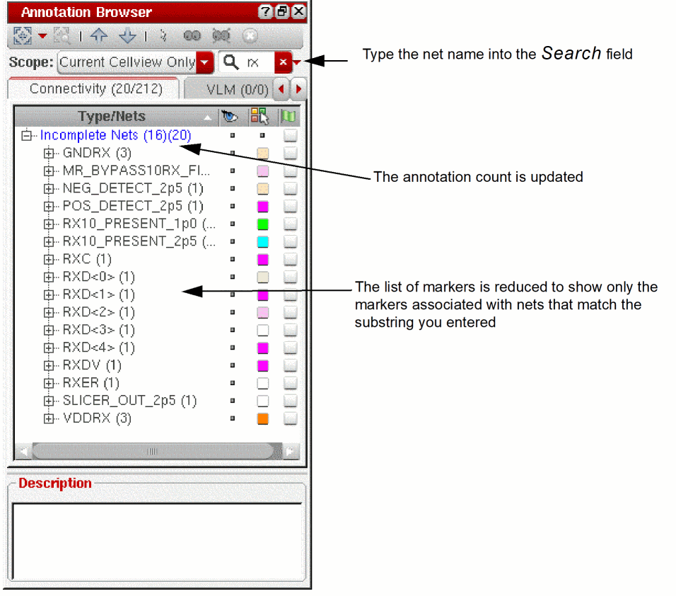
Task: Click the color-selection column header icon
Action: 260,117
